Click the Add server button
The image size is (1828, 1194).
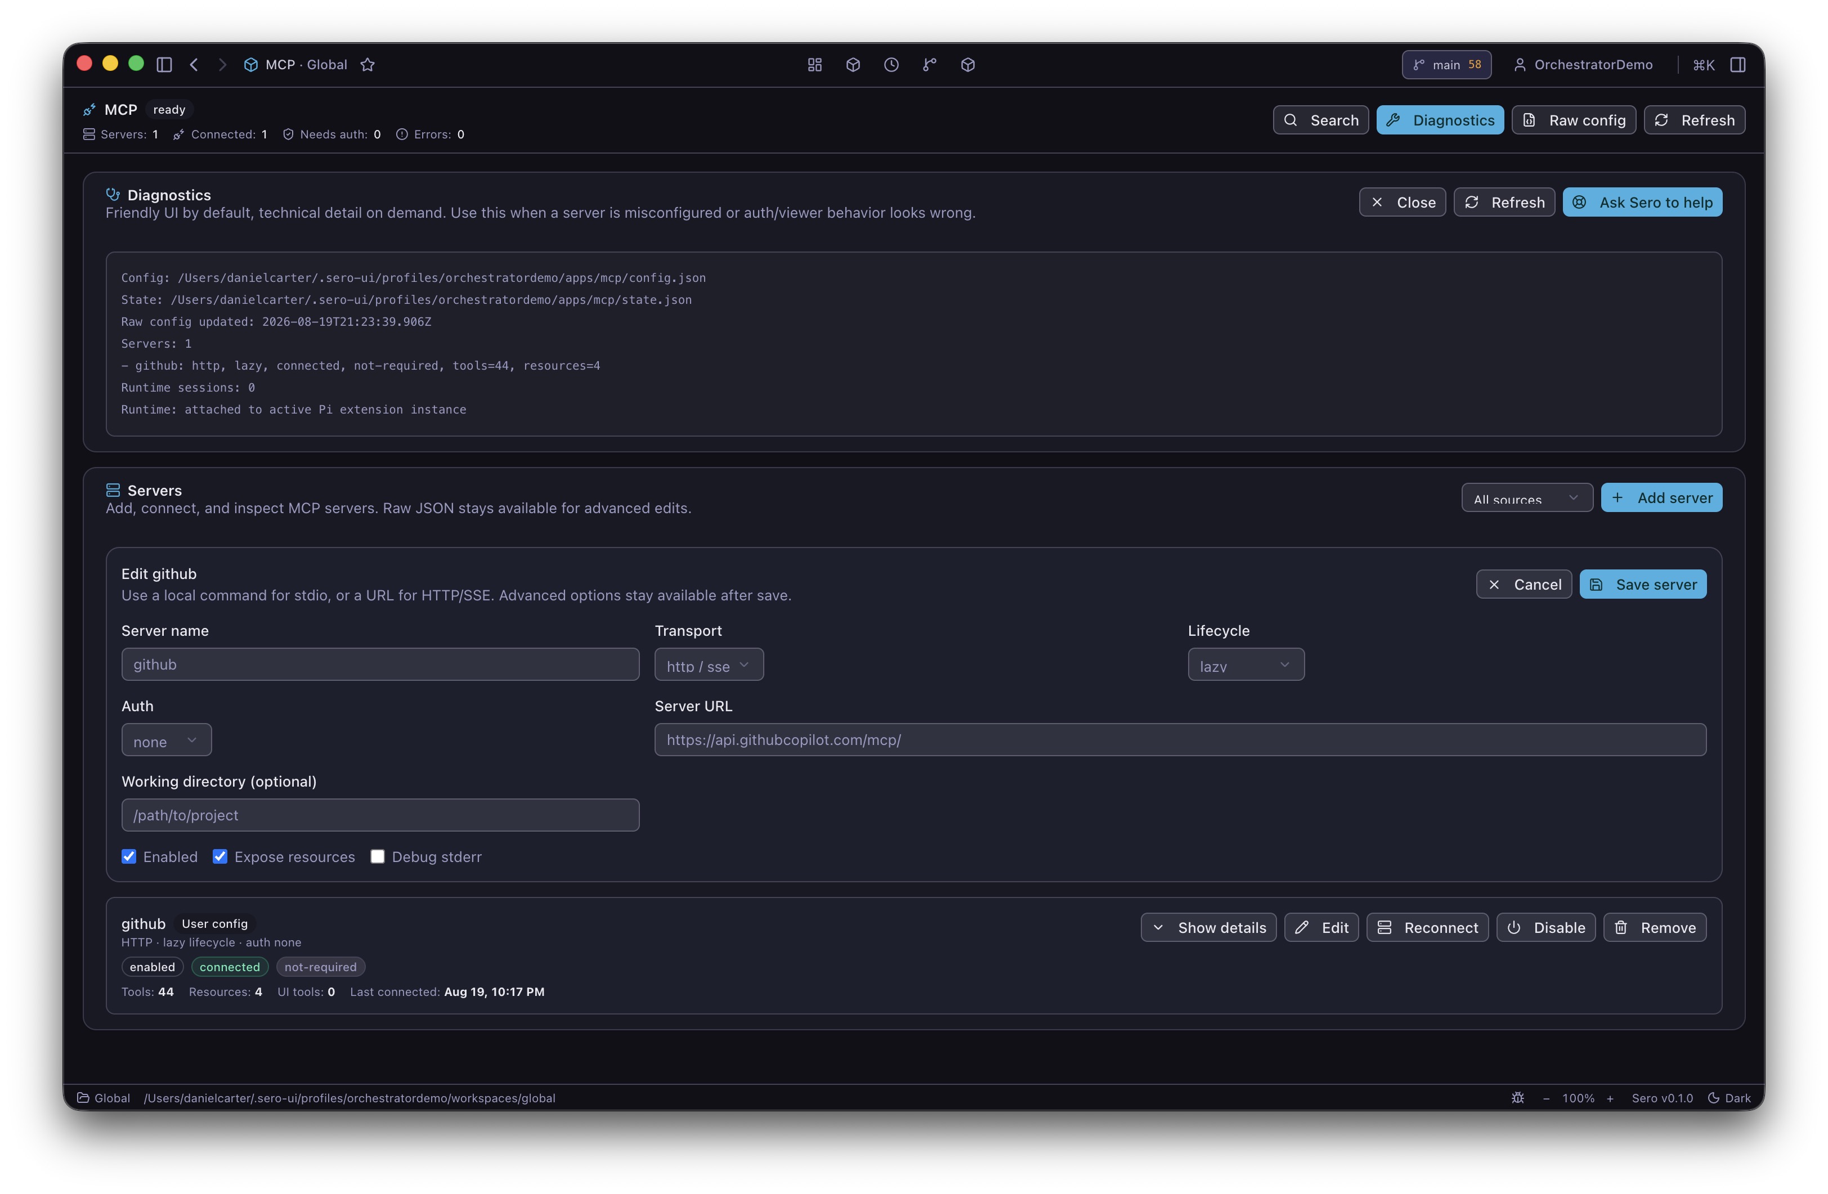(1662, 497)
